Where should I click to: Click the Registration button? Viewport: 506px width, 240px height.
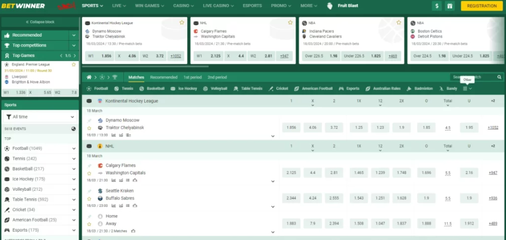click(x=482, y=6)
